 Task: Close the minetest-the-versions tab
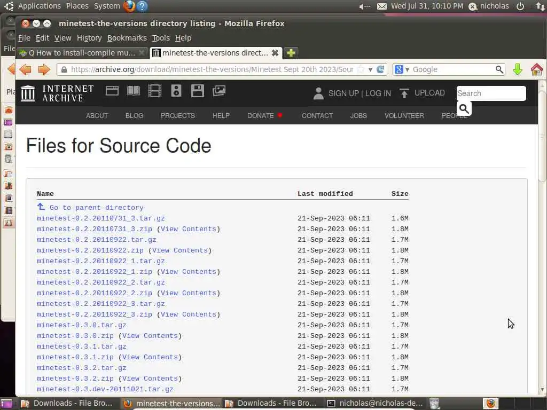pyautogui.click(x=275, y=53)
